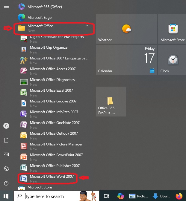Open the Clock tile

click(172, 60)
